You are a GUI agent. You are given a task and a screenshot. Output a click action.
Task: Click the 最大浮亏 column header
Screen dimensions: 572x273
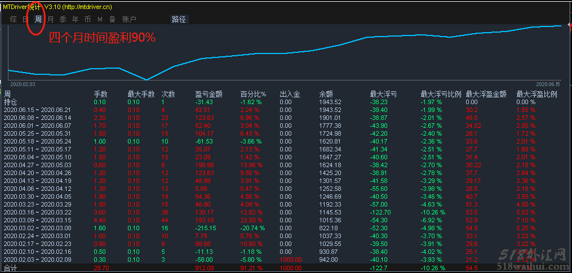click(383, 94)
